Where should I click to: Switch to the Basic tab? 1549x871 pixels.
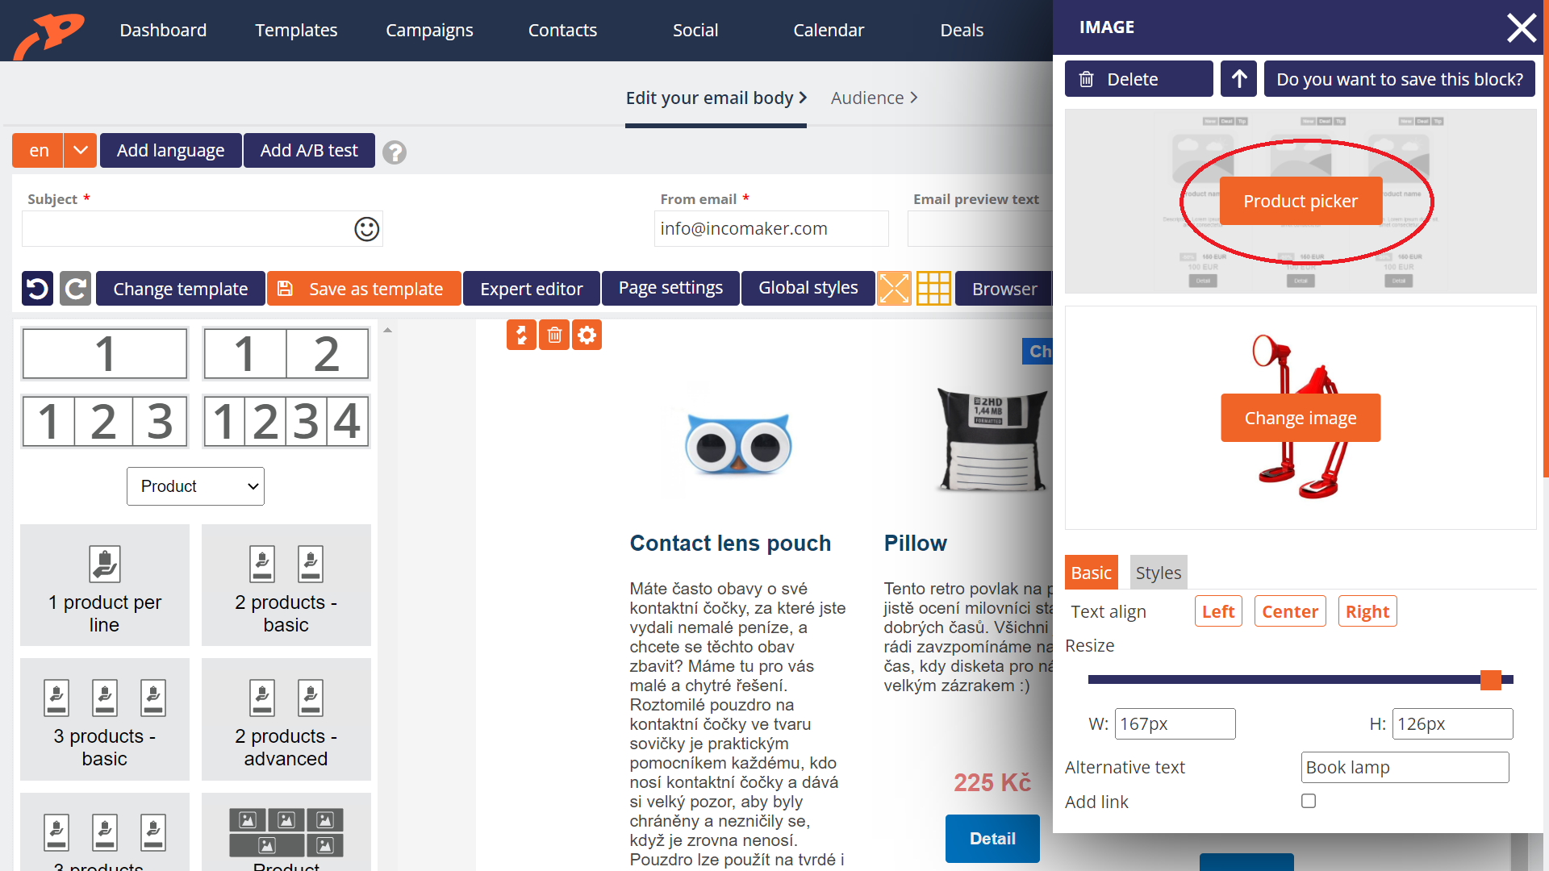click(x=1092, y=572)
